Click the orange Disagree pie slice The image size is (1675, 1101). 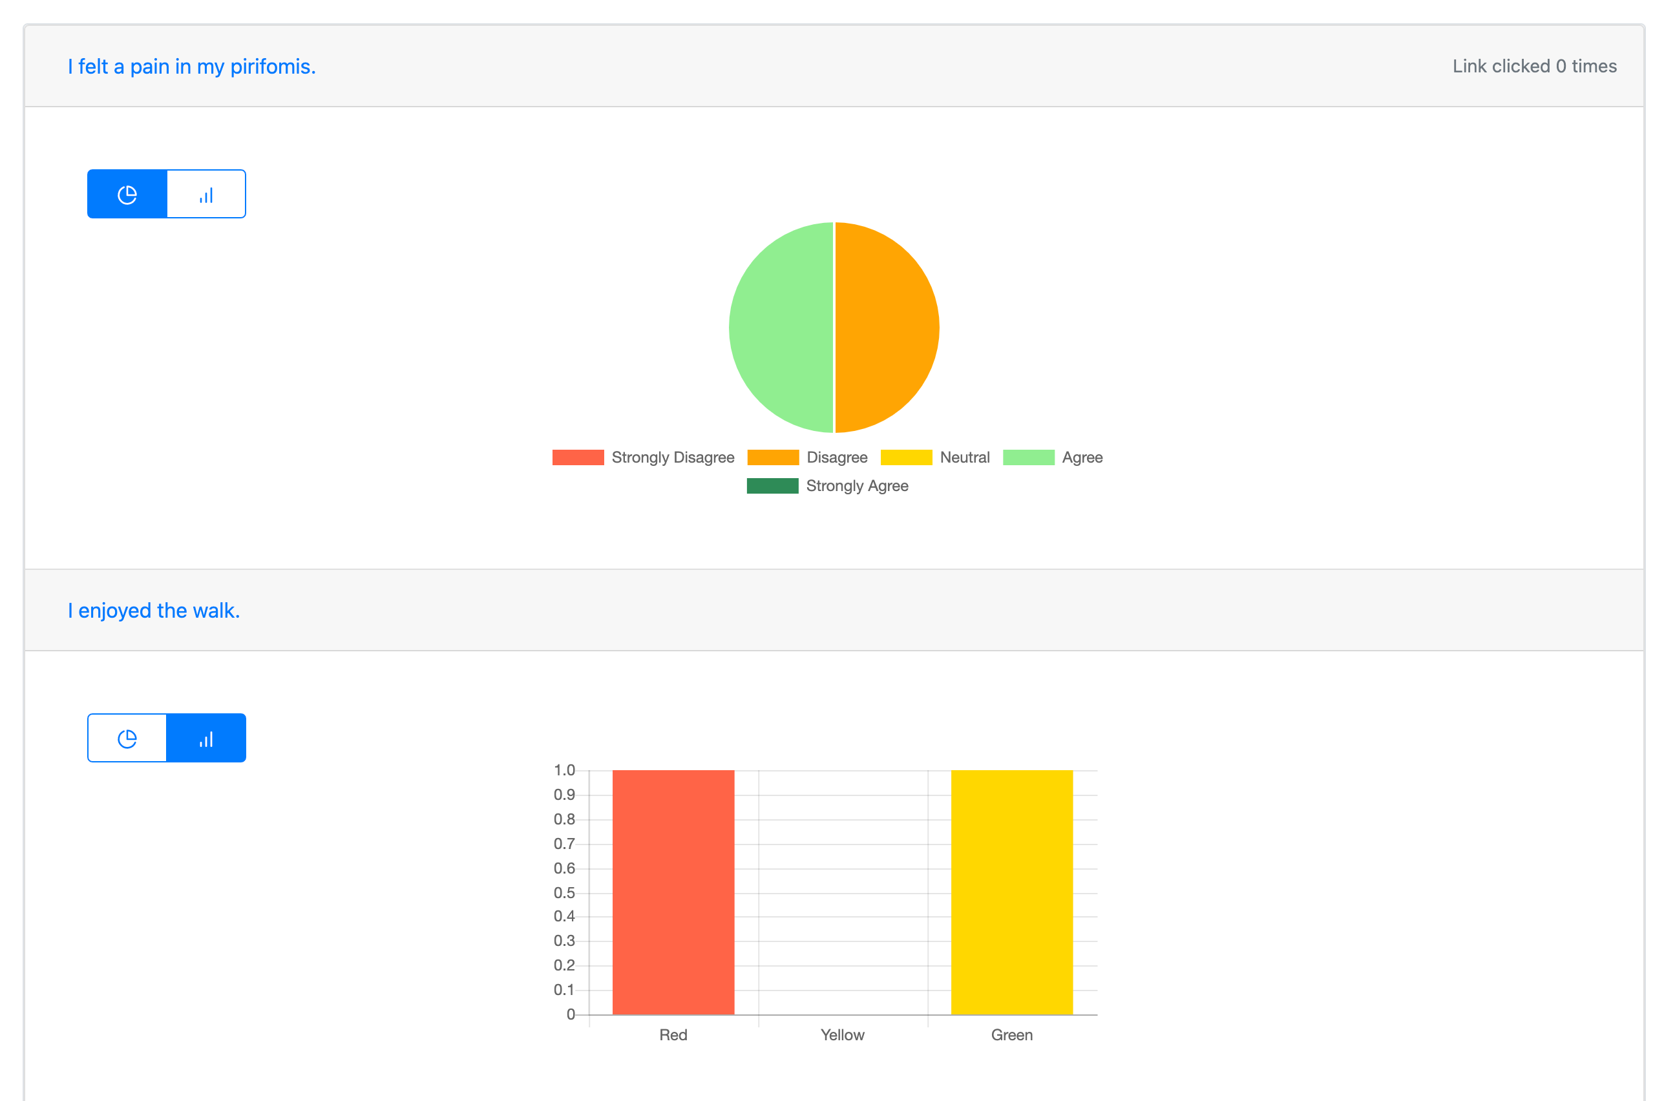pyautogui.click(x=887, y=327)
